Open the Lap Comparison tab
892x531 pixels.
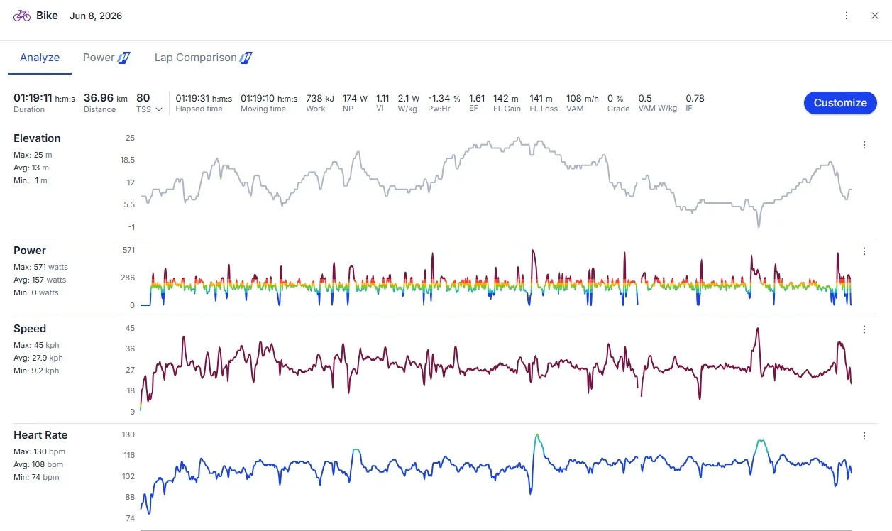pos(196,58)
